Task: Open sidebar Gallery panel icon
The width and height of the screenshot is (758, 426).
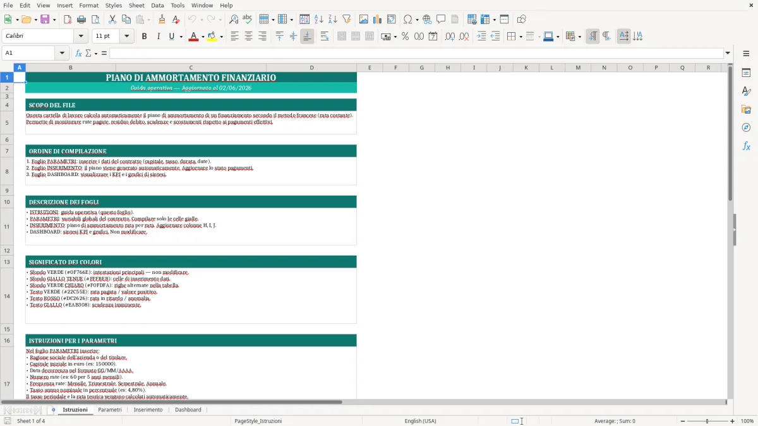Action: pos(746,110)
